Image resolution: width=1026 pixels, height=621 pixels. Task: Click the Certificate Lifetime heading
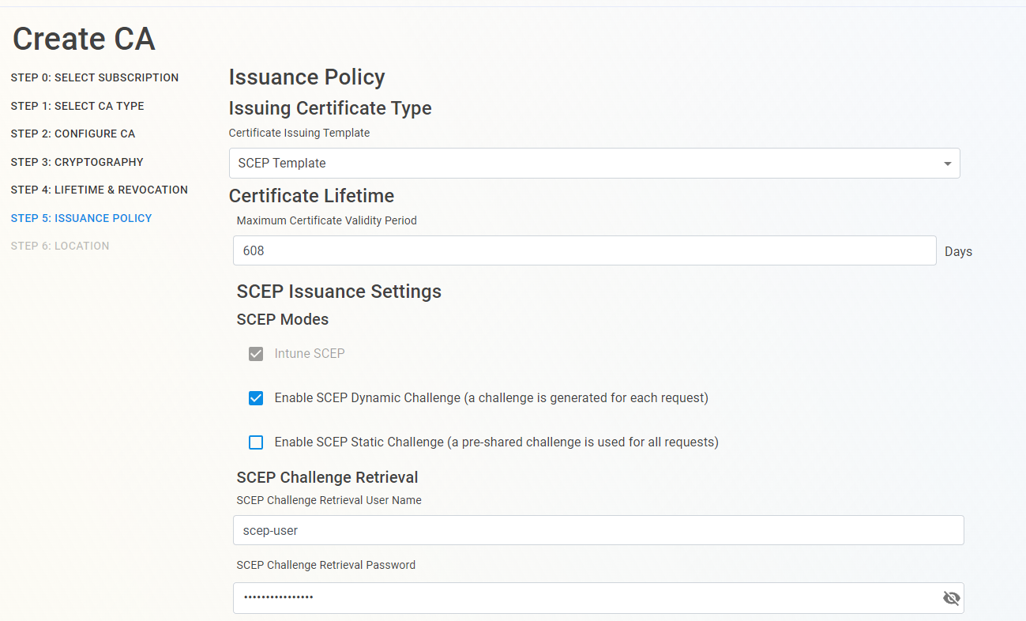(x=311, y=196)
